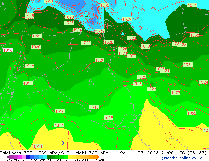Click the We 11-03-2026 21:00 UTC timestamp
Screen dimensions: 209x161
click(163, 153)
